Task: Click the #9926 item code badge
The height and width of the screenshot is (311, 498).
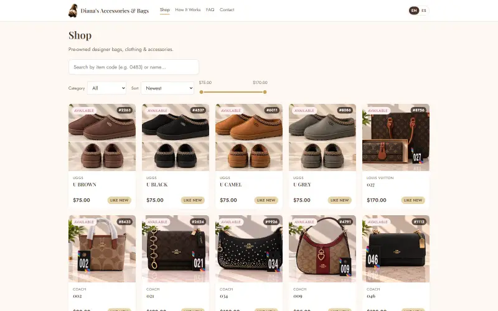Action: coord(271,222)
